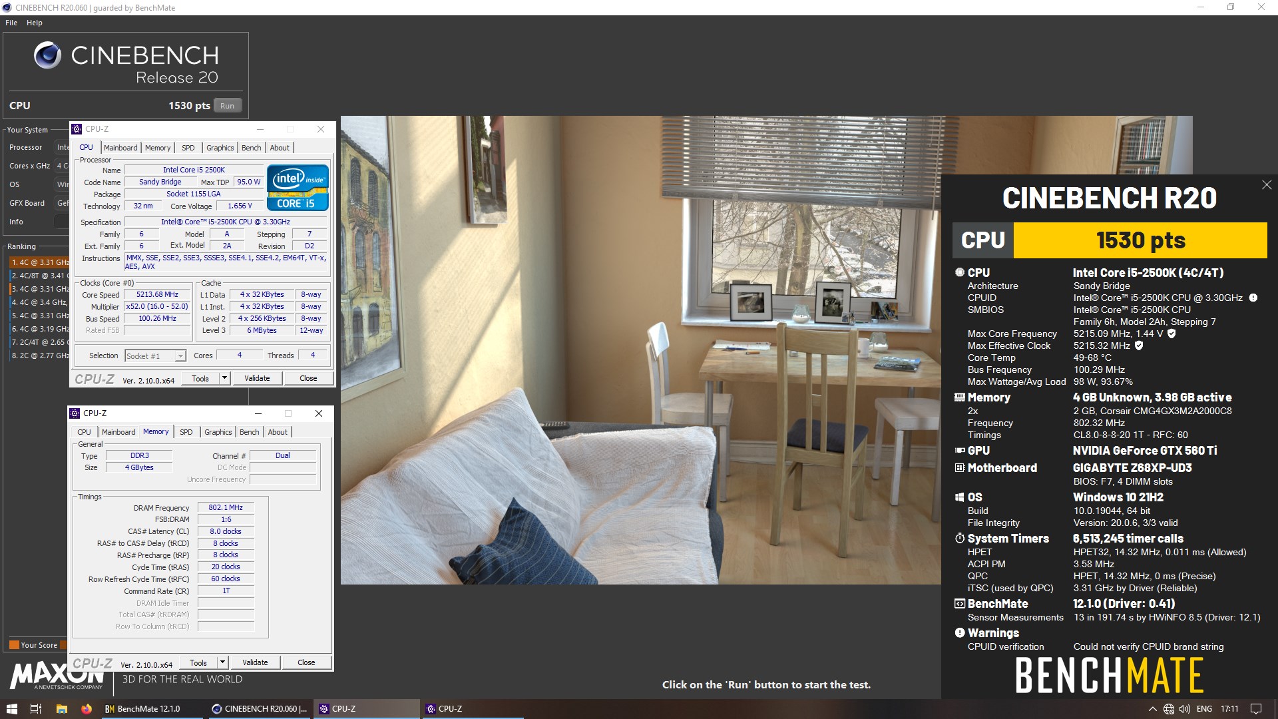
Task: Click Validate in upper CPU-Z
Action: (257, 378)
